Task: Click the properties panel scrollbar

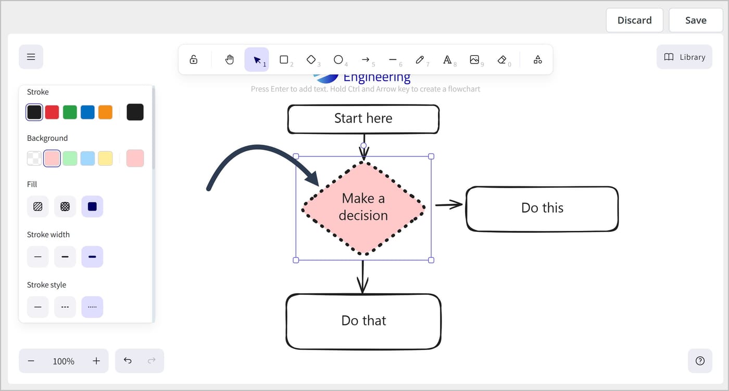Action: point(153,128)
